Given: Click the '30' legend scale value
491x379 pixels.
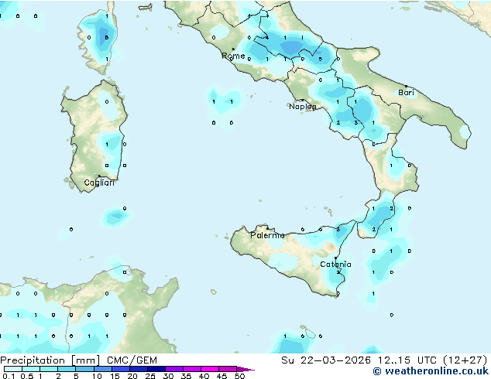Looking at the screenshot, I should pos(168,376).
